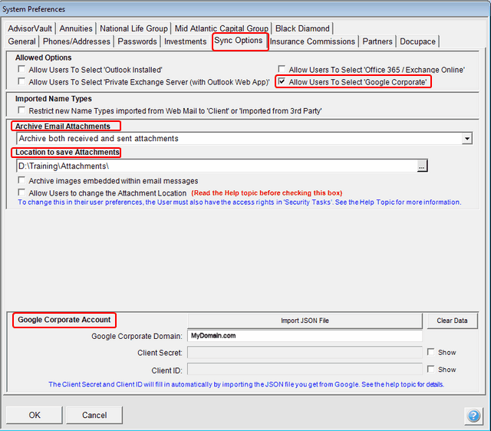Image resolution: width=491 pixels, height=431 pixels.
Task: Go to the Docupace tab
Action: pyautogui.click(x=418, y=41)
